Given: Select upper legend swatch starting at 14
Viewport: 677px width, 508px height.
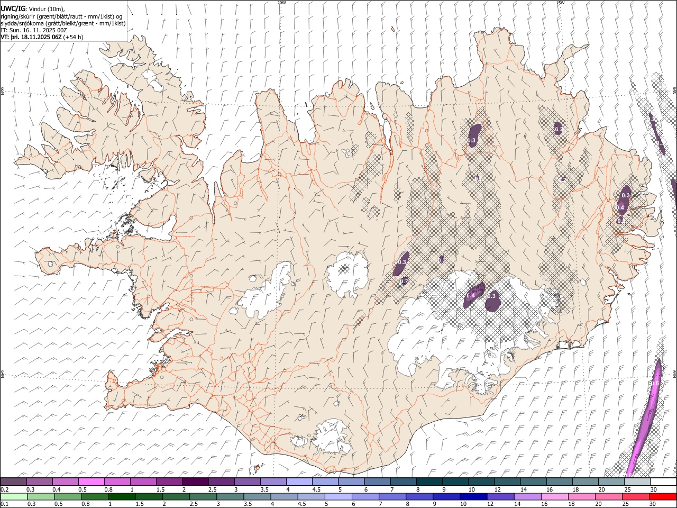Looking at the screenshot, I should 534,482.
